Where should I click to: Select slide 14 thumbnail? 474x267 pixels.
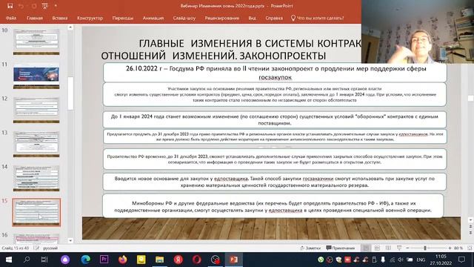click(36, 178)
